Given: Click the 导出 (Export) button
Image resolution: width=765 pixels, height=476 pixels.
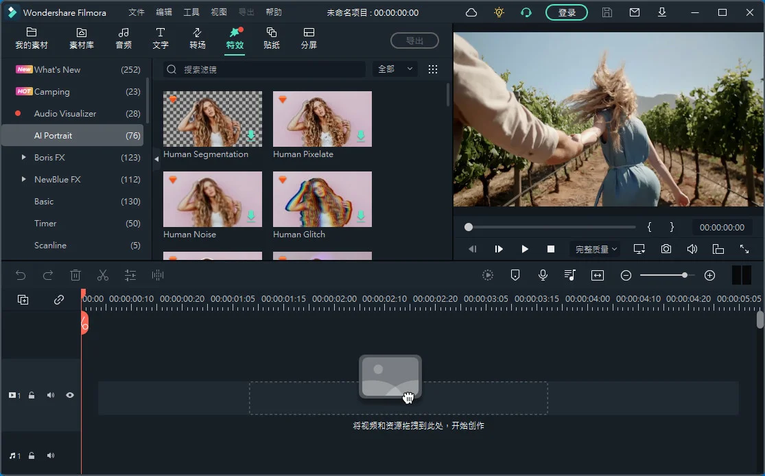Looking at the screenshot, I should tap(414, 40).
